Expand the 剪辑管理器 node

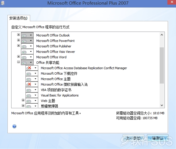pos(23,105)
